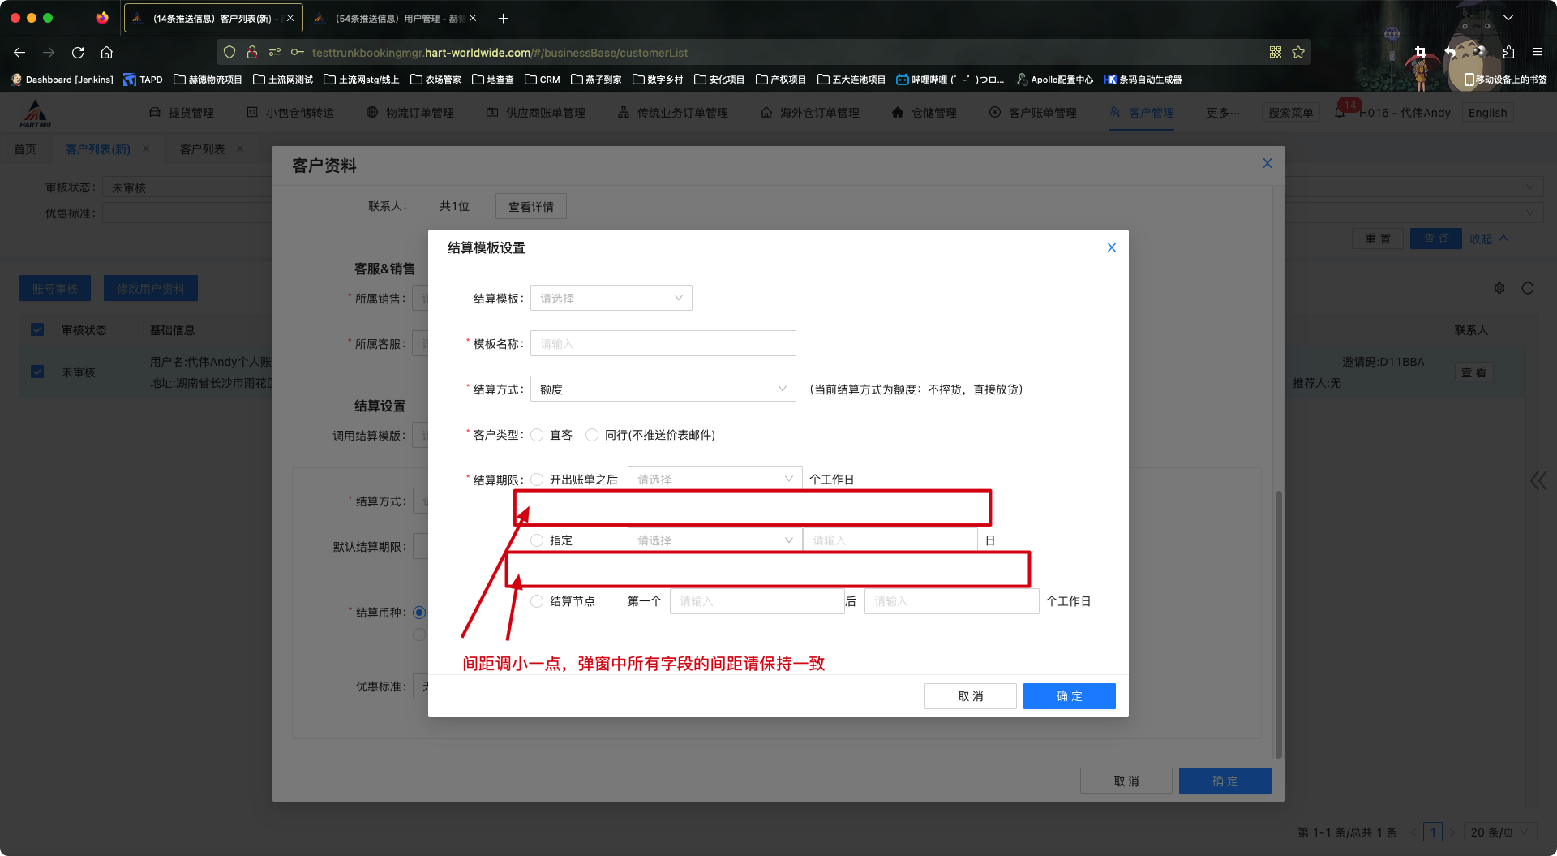Click the notification bell with 14 badge
The width and height of the screenshot is (1557, 856).
(1340, 113)
